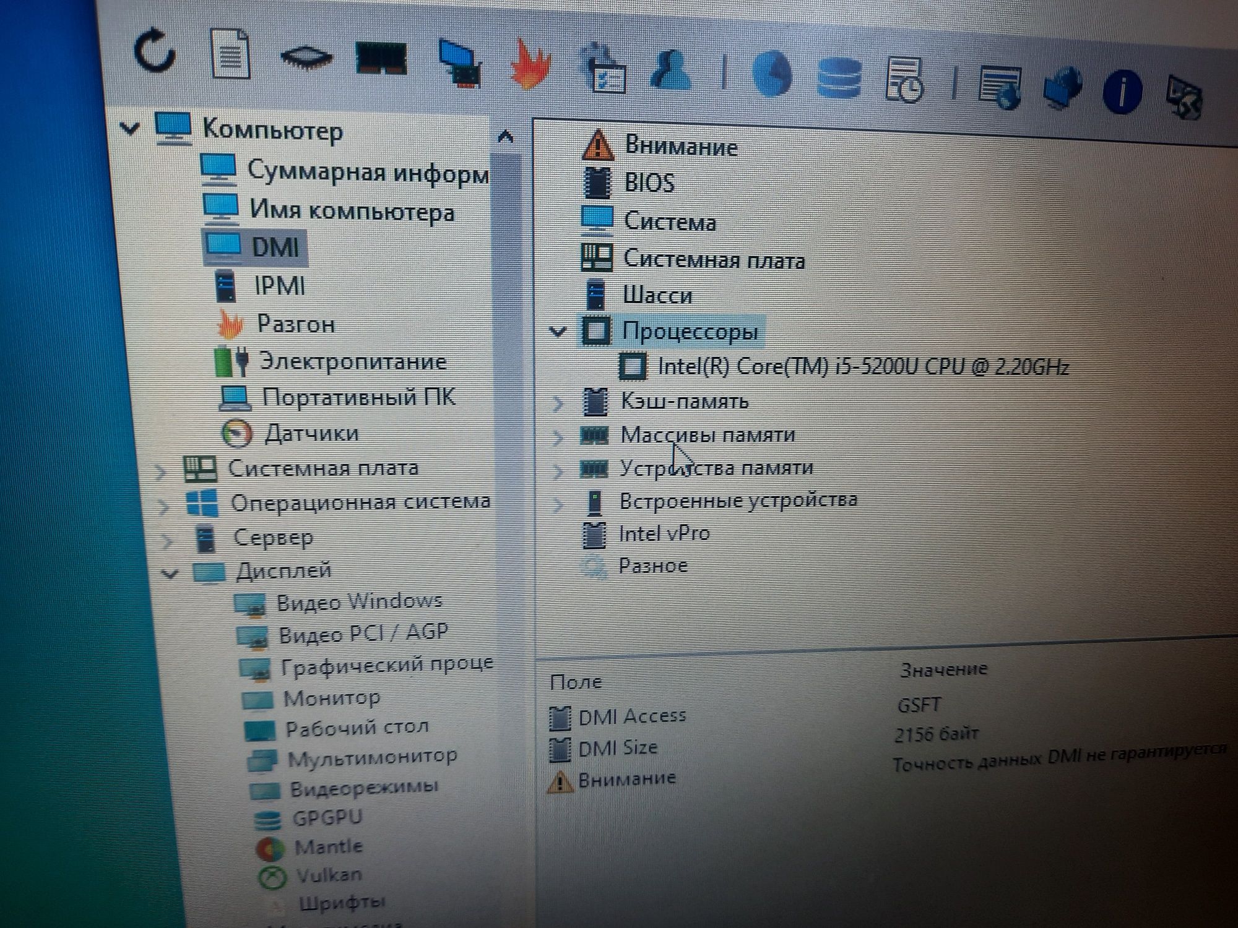Click the Значение column header

[943, 669]
